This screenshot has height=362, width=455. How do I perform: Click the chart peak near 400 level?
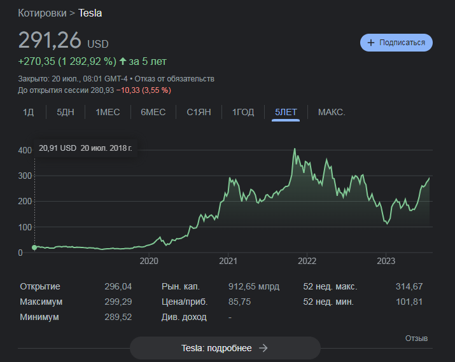[294, 150]
